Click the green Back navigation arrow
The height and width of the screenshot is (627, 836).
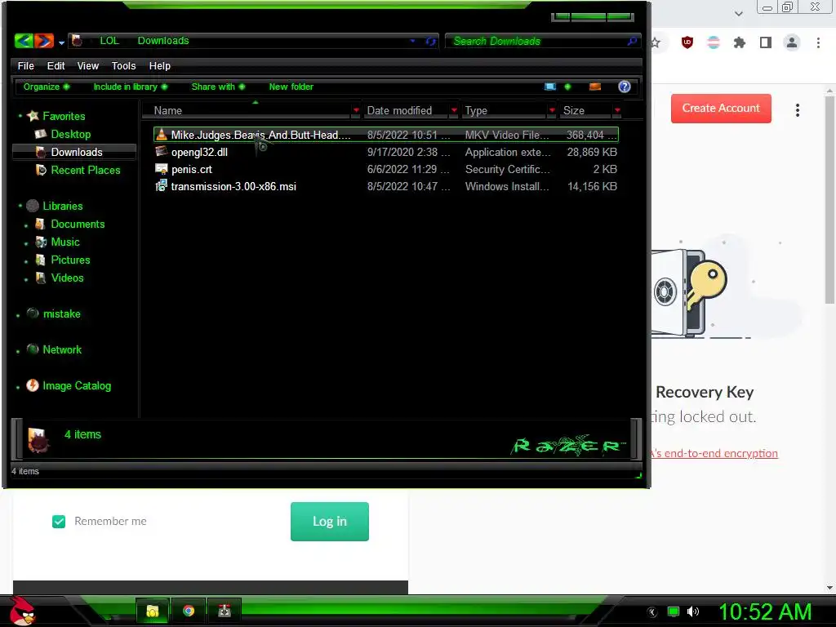tap(24, 41)
